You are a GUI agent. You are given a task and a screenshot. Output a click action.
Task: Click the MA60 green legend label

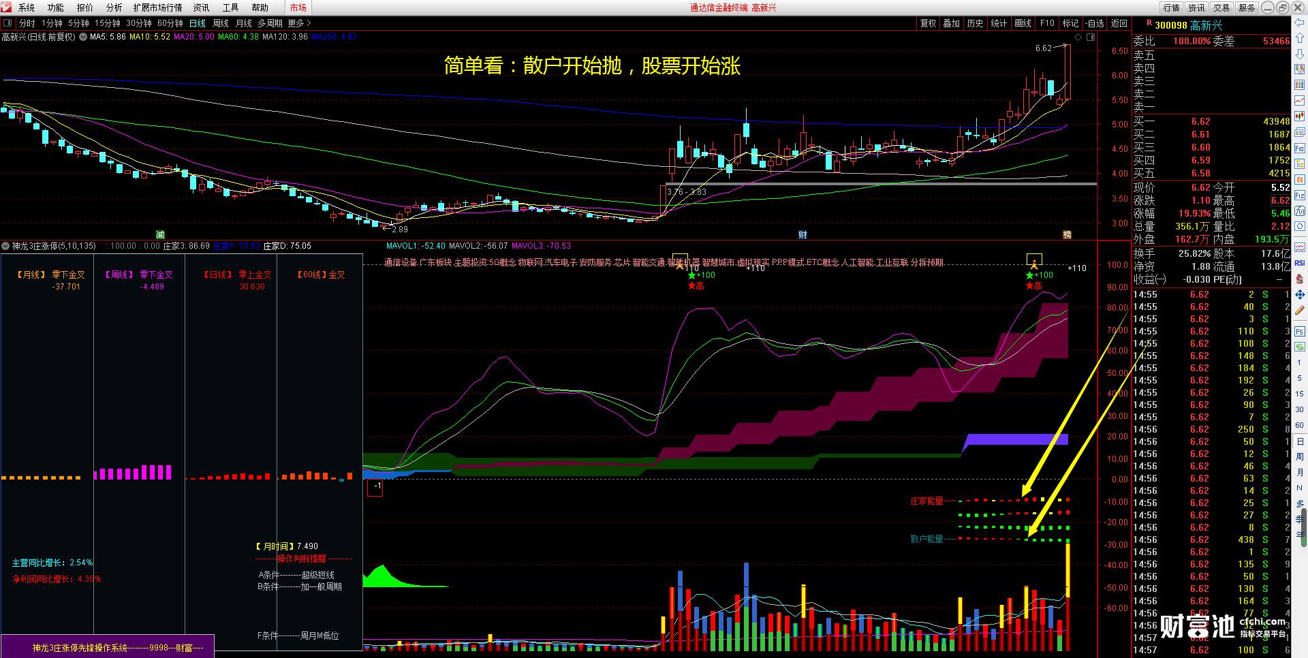coord(238,37)
